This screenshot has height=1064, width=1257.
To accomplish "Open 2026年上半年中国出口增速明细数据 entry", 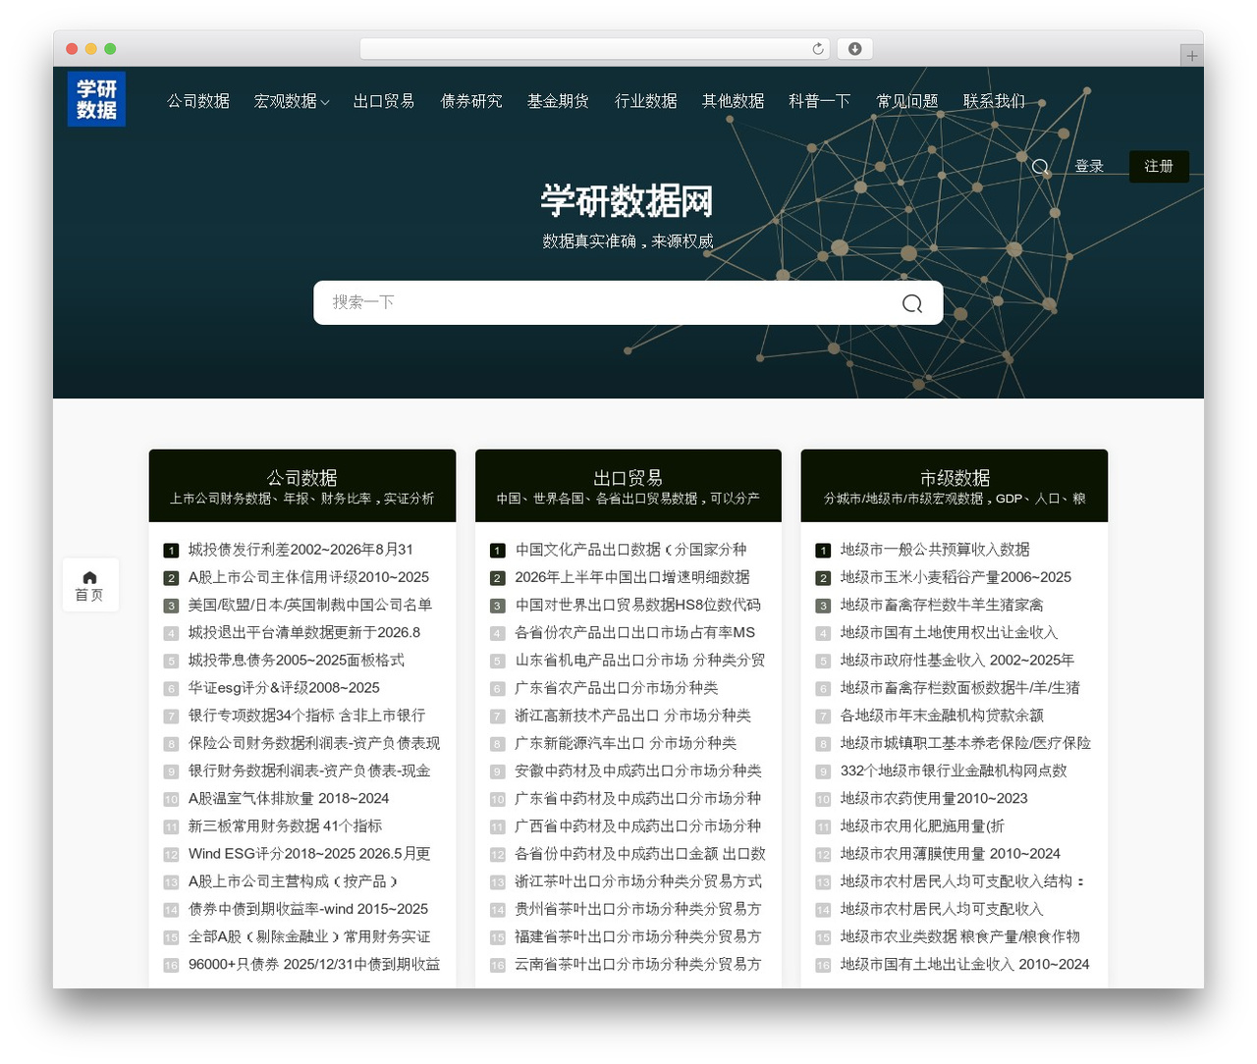I will coord(632,577).
